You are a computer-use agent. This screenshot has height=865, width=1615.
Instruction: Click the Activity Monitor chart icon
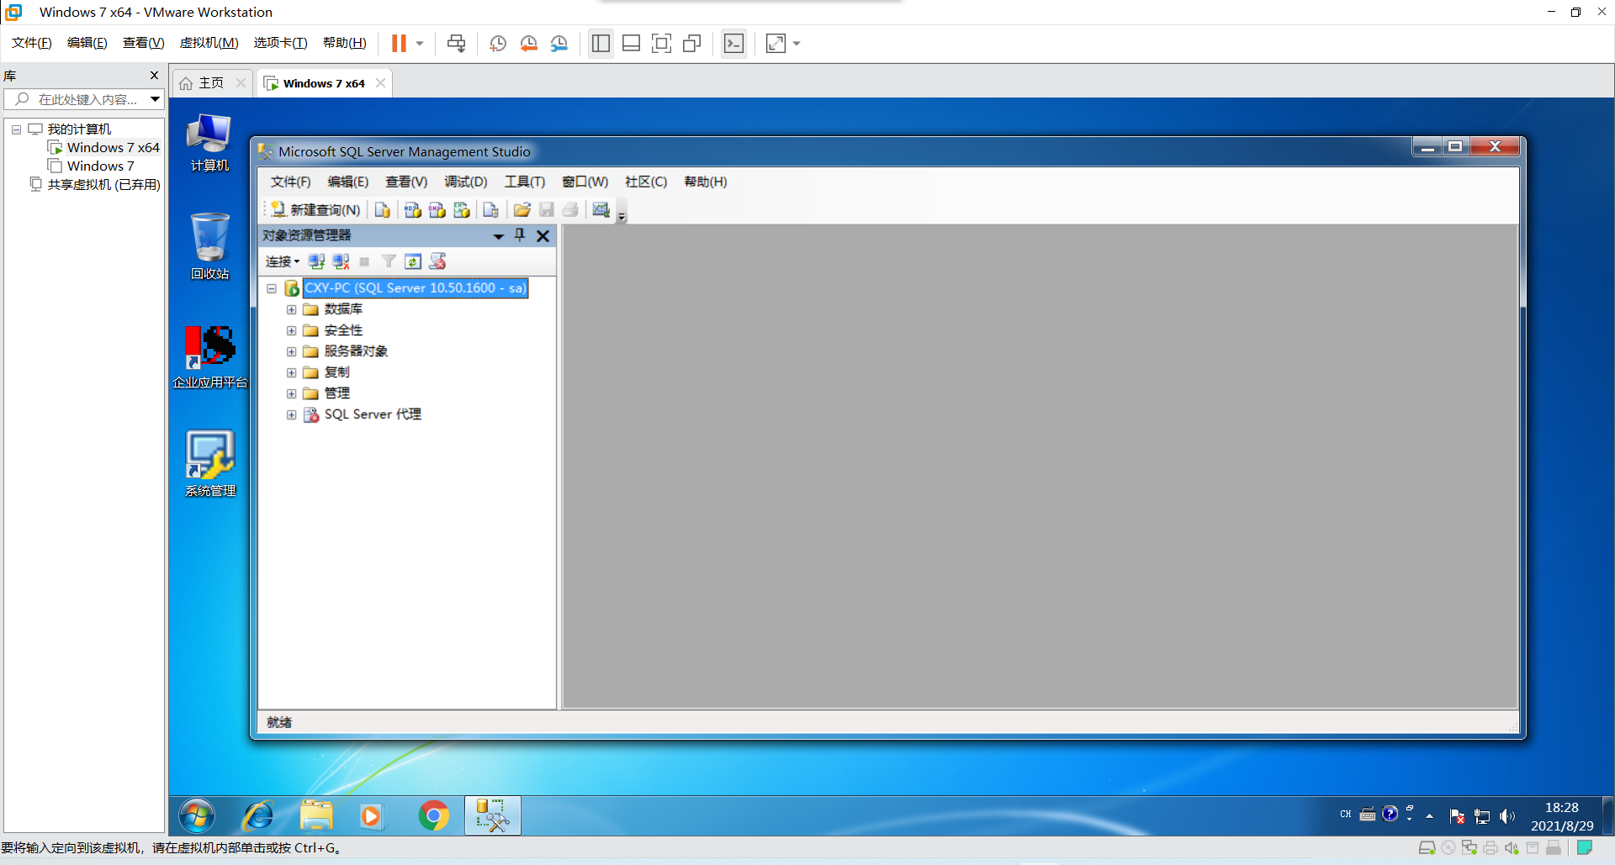[x=601, y=210]
